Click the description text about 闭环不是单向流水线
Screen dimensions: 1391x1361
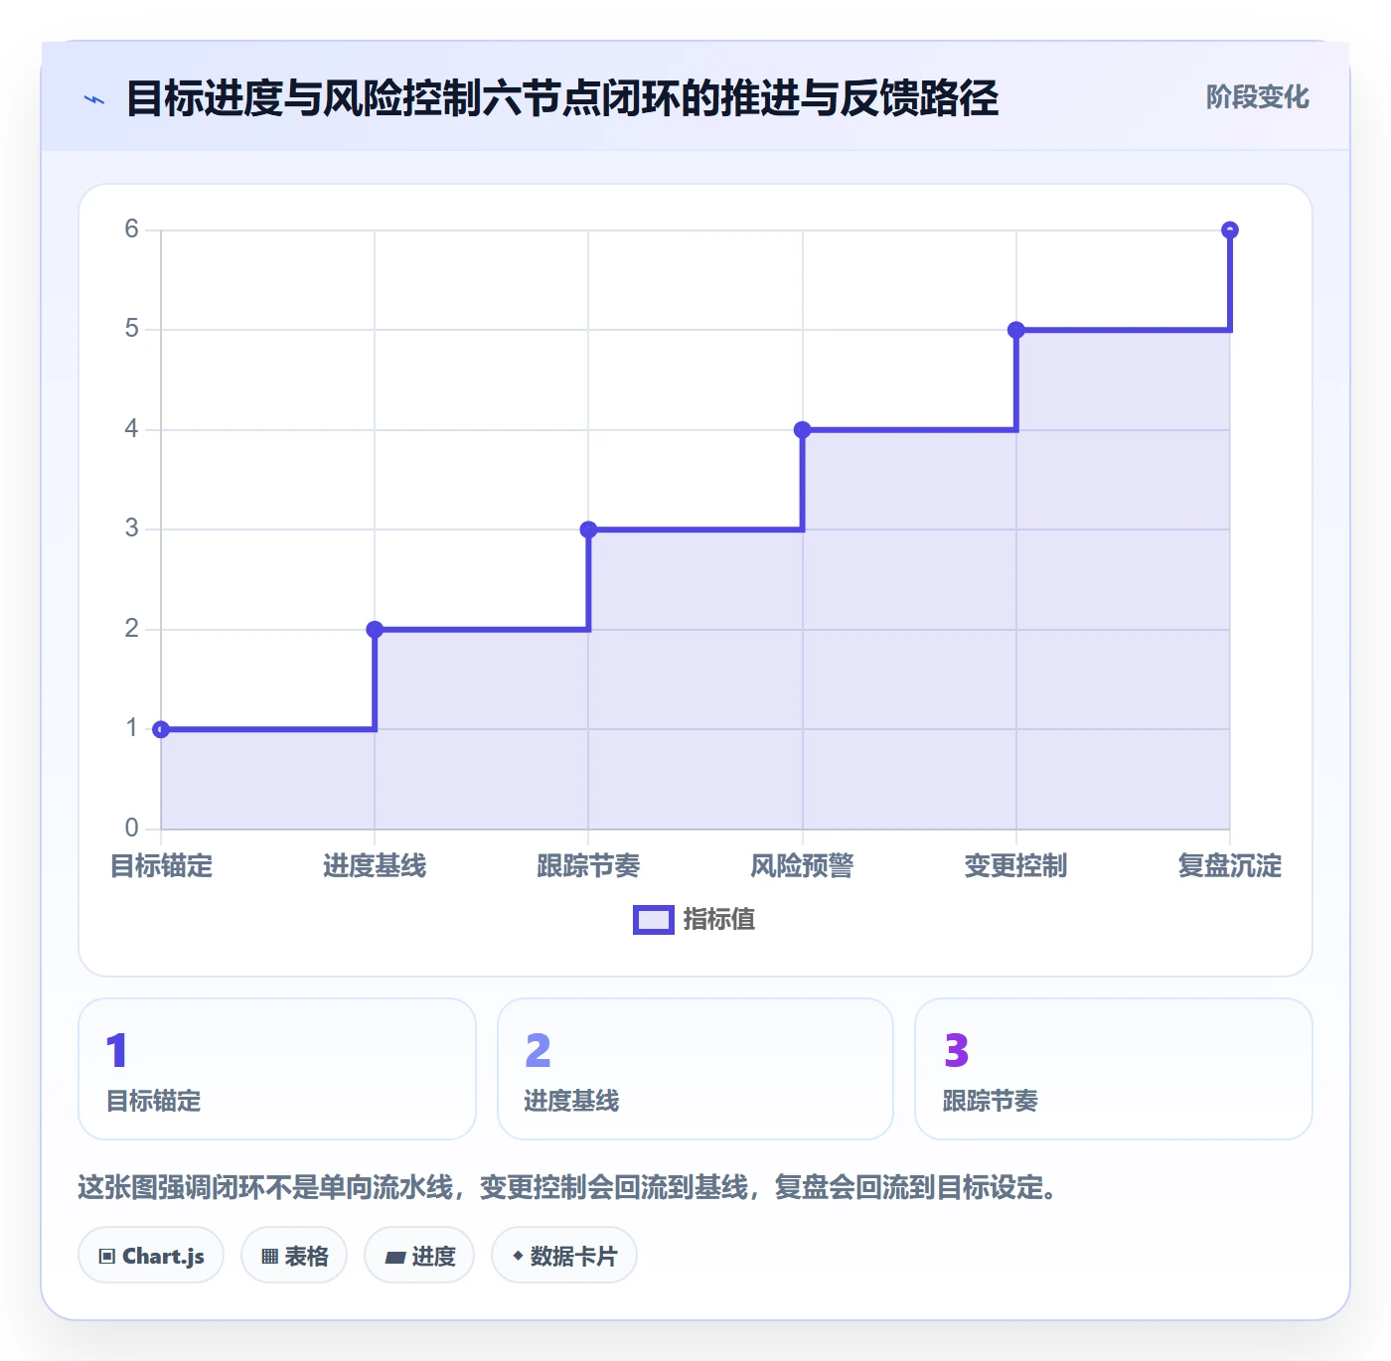coord(567,1187)
